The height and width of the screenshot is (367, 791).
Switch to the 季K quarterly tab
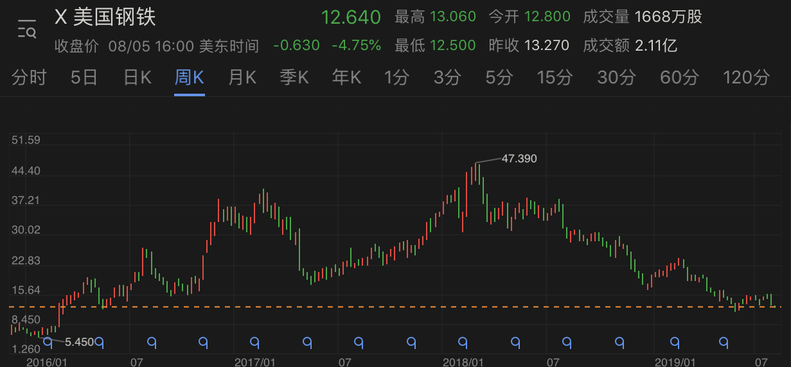click(x=294, y=78)
